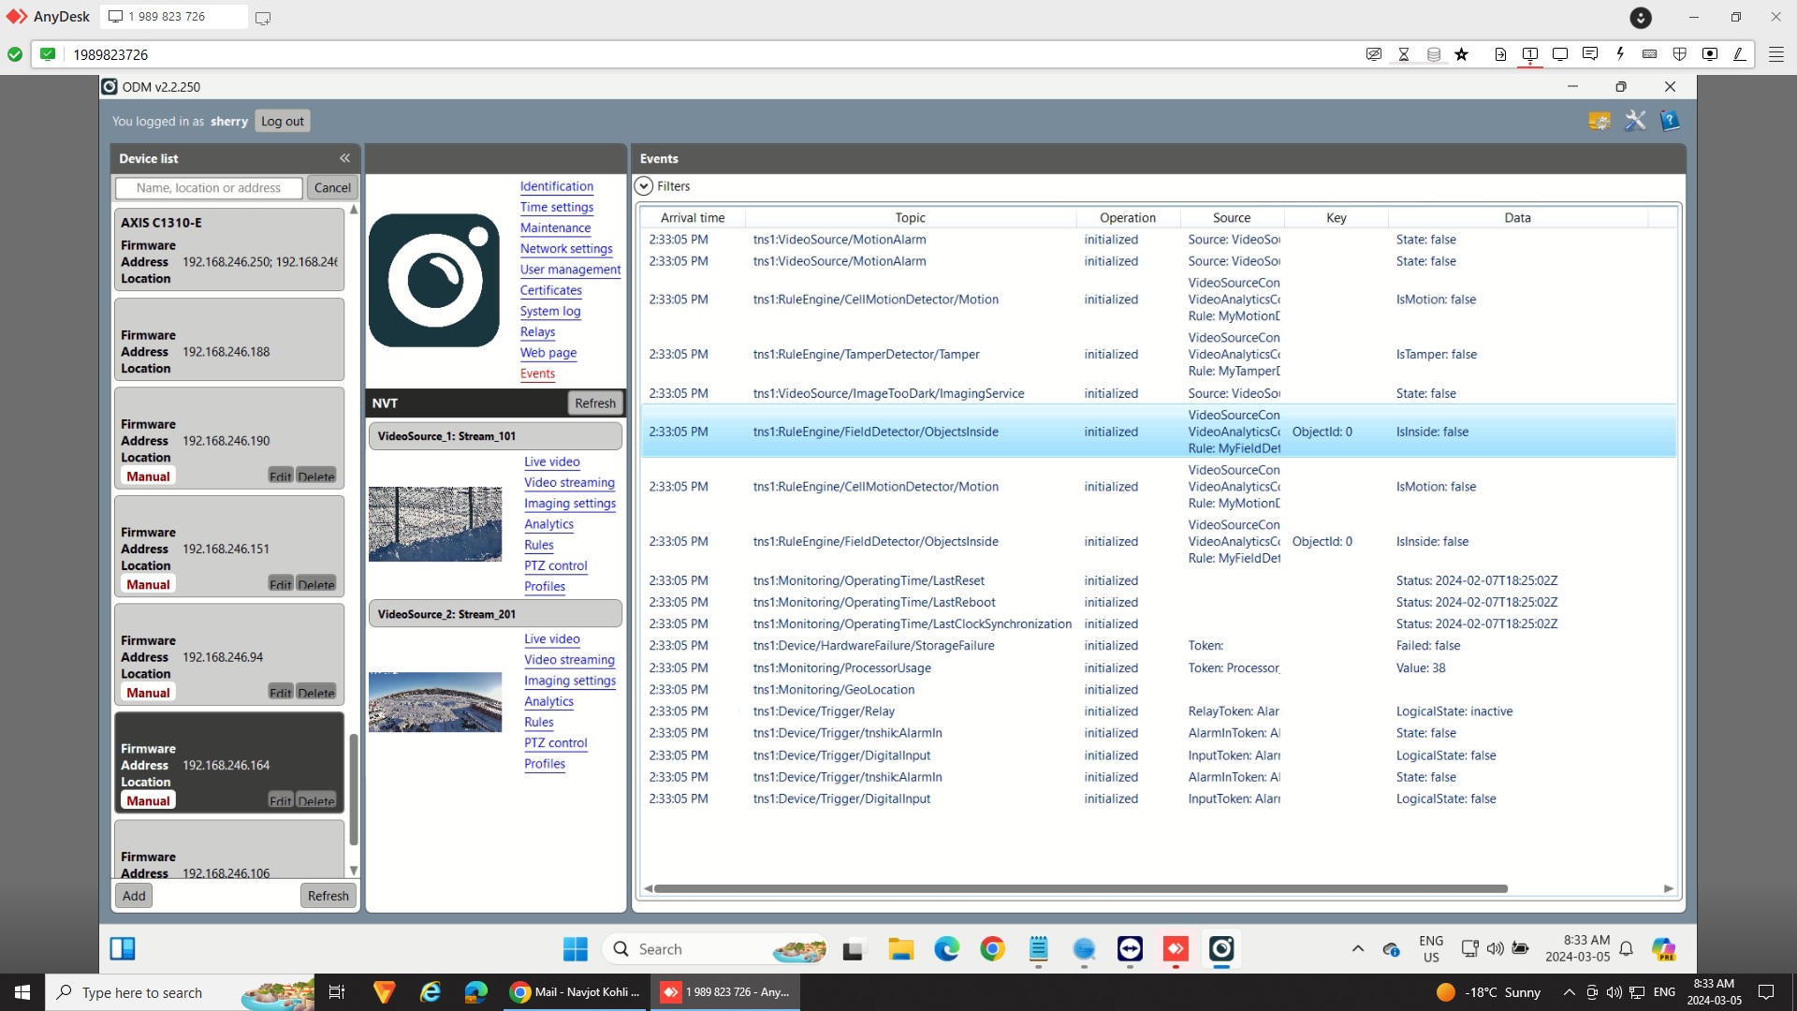Collapse the Device list panel

point(344,158)
